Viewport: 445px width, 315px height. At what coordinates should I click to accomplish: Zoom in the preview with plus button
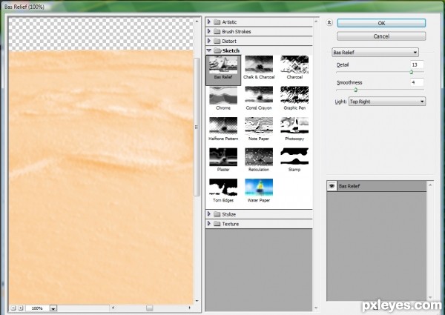click(21, 308)
